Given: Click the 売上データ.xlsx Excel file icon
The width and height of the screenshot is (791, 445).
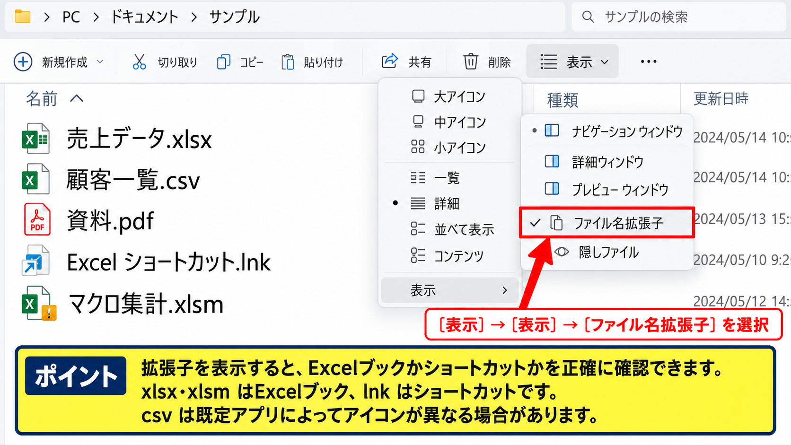Looking at the screenshot, I should [x=36, y=139].
